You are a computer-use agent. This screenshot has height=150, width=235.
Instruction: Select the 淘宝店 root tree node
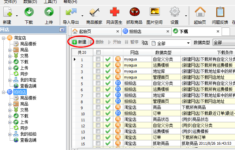pyautogui.click(x=20, y=38)
